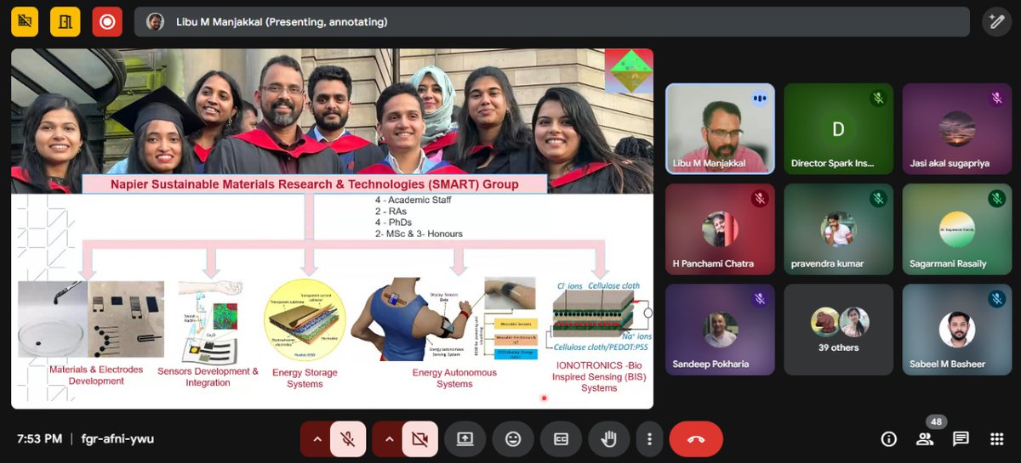Select pravendra kumar participant tile
The width and height of the screenshot is (1021, 463).
(x=838, y=229)
